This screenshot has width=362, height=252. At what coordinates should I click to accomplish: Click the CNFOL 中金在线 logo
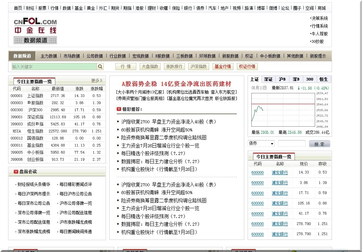coord(35,26)
